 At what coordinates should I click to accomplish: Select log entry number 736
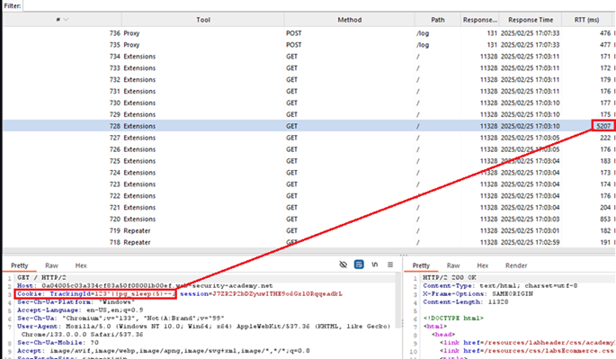tap(308, 33)
